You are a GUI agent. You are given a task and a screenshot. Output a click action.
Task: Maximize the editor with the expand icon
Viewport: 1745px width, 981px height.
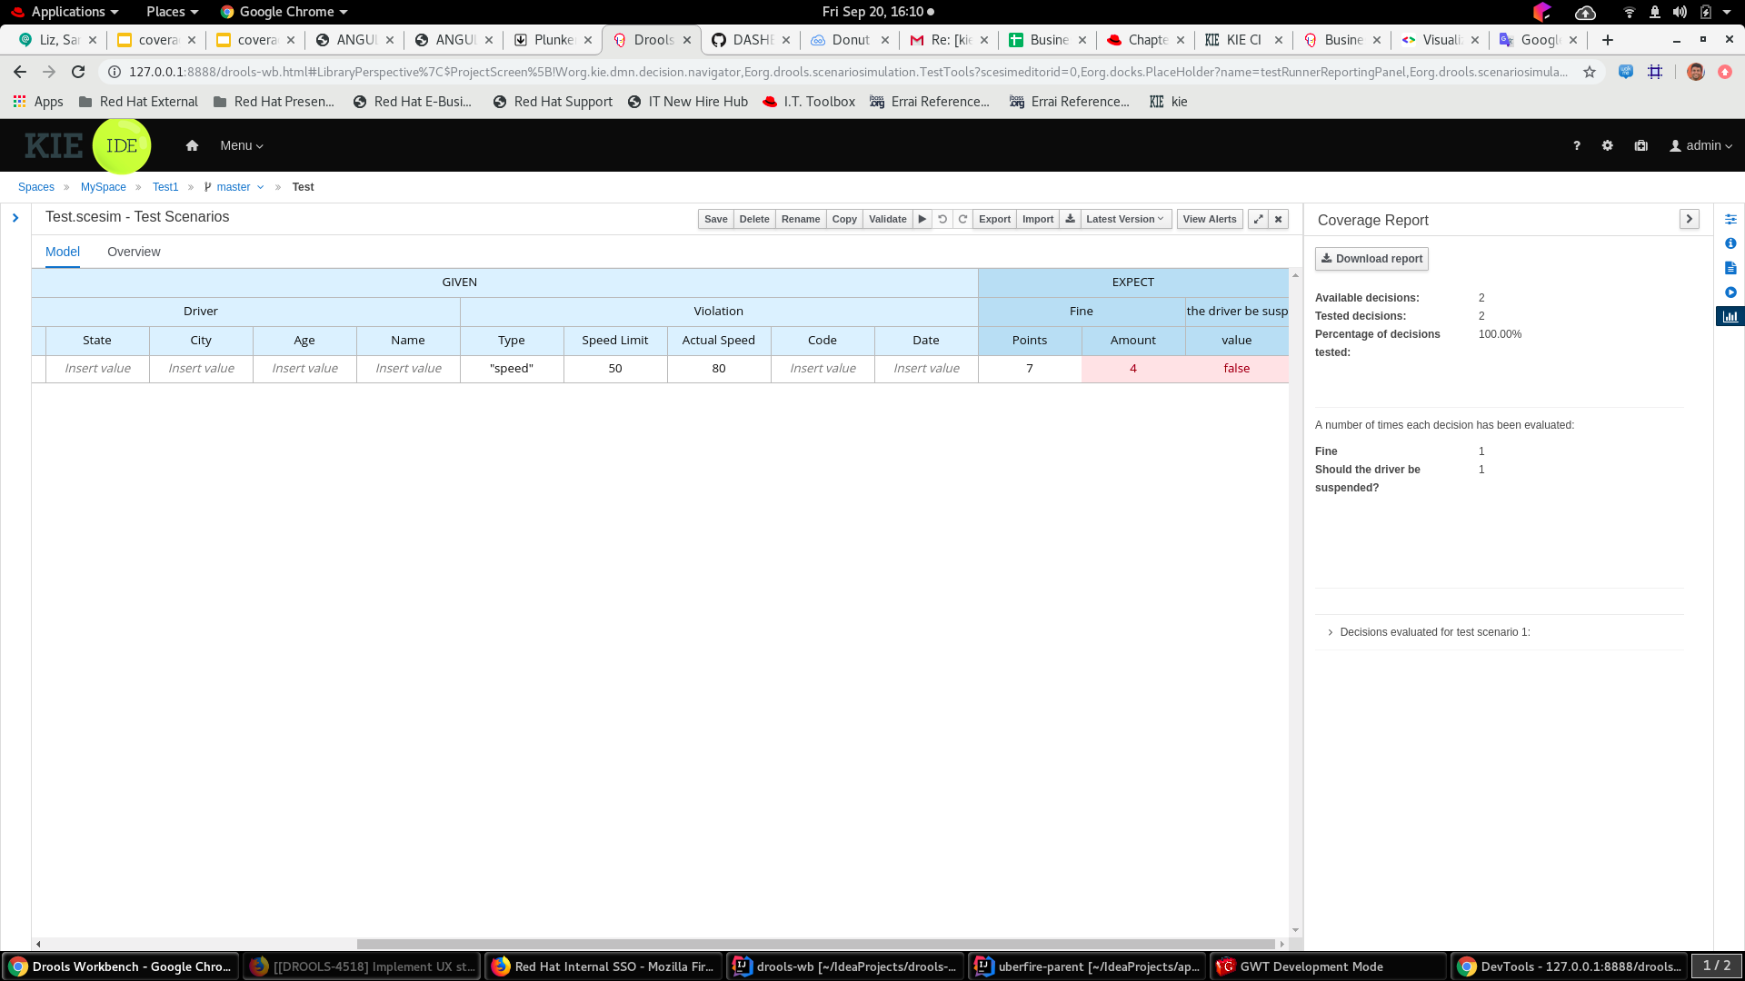(x=1258, y=219)
